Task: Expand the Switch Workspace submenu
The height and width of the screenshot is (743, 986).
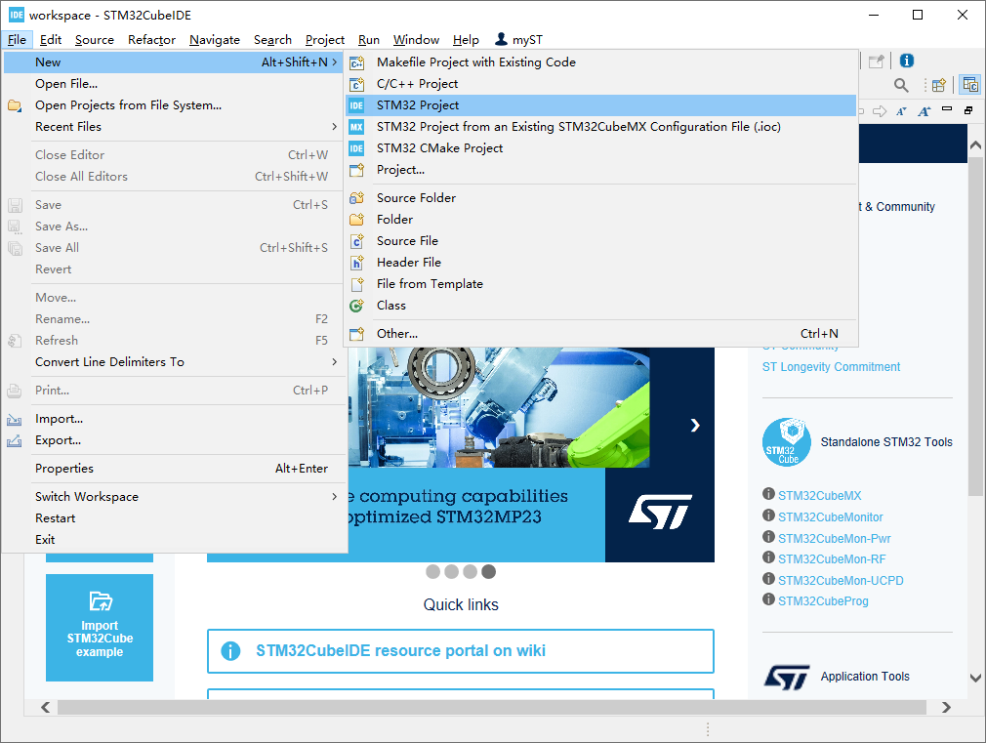Action: [x=335, y=496]
